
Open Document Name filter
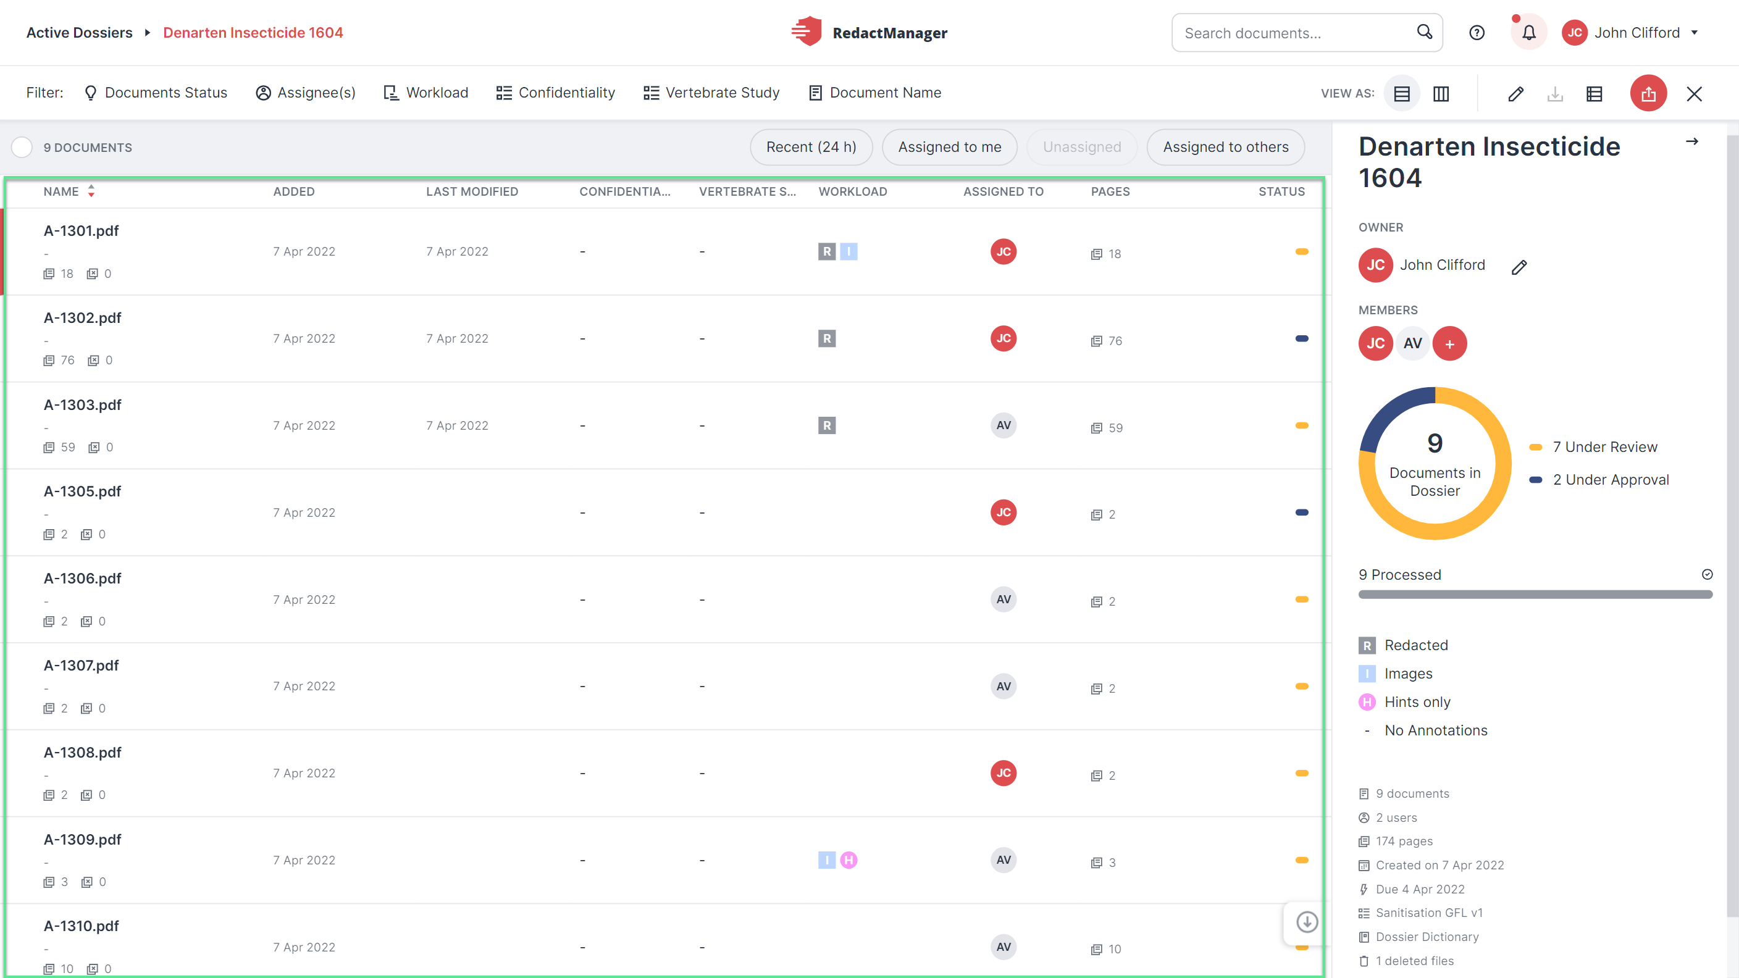click(x=875, y=93)
